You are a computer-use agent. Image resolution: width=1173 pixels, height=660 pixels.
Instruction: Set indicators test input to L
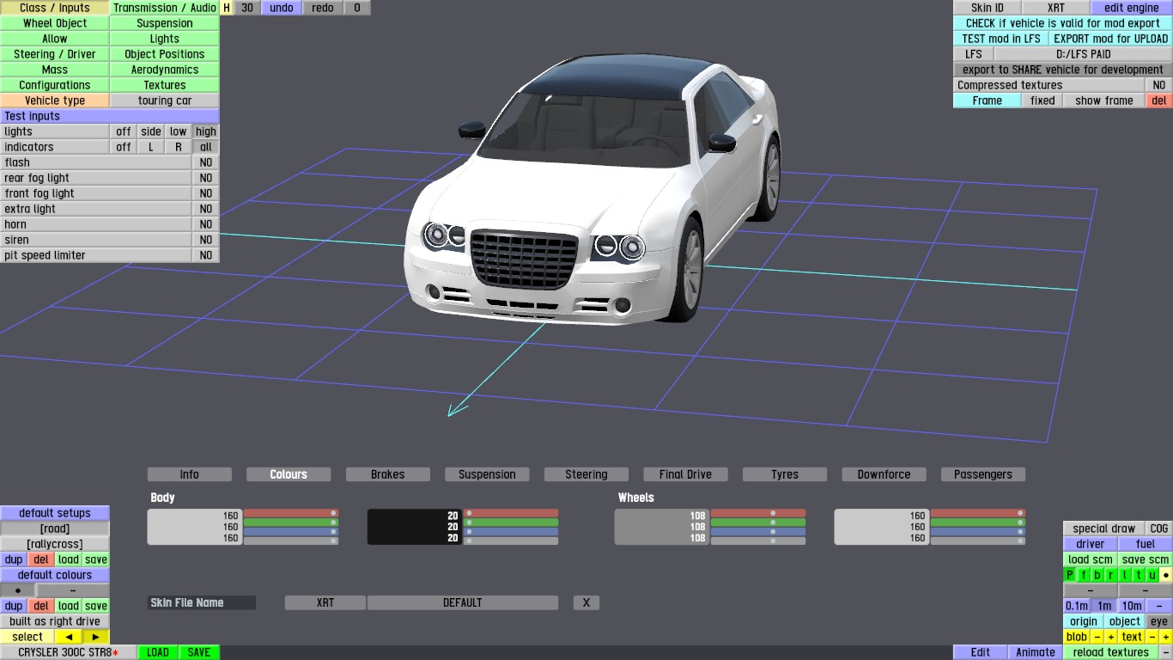click(x=151, y=147)
